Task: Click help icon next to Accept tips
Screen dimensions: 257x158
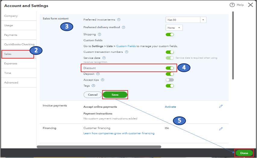Action: coord(103,80)
